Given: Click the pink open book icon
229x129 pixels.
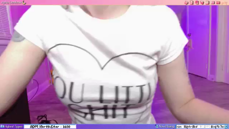Looking at the screenshot, I should pos(213,3).
